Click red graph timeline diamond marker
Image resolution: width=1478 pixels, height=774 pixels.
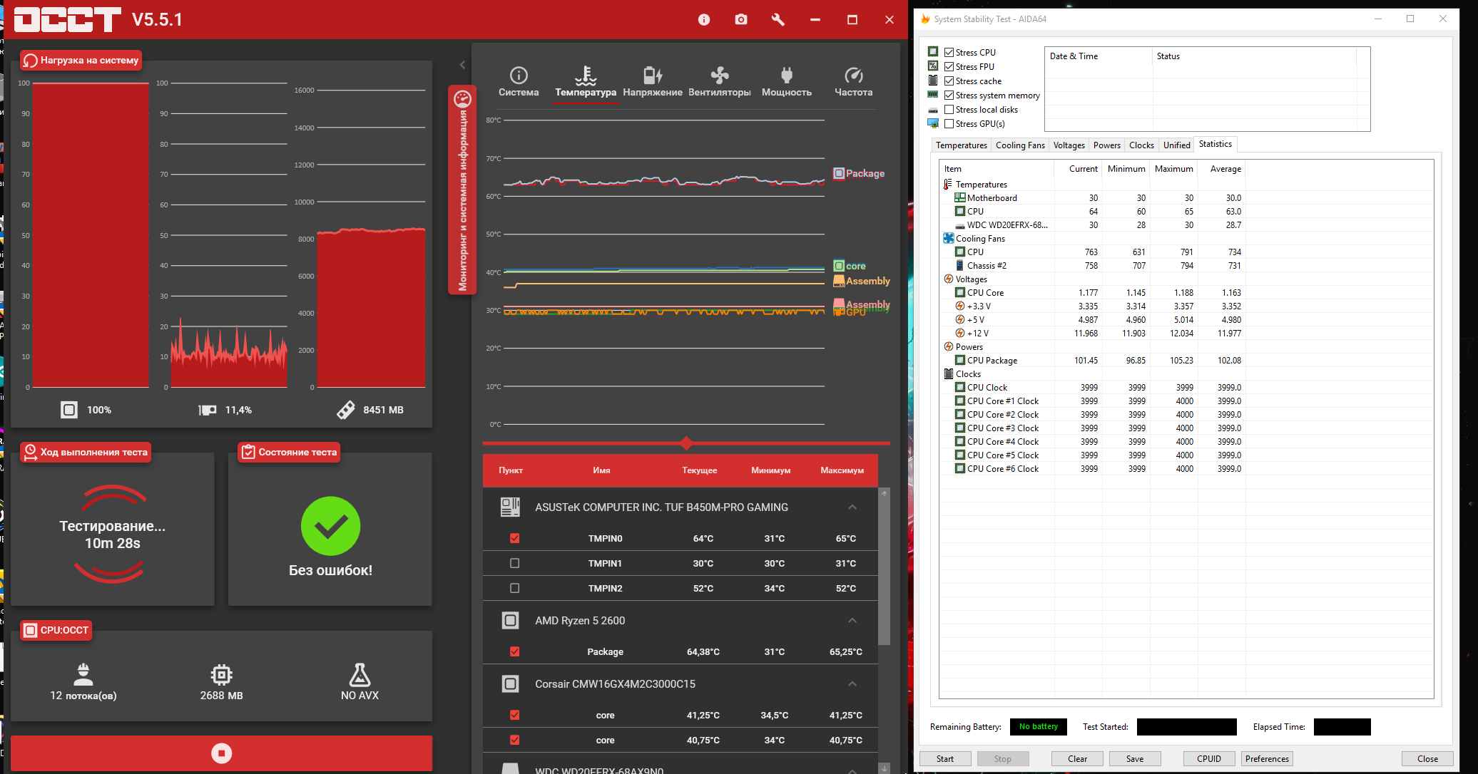686,443
